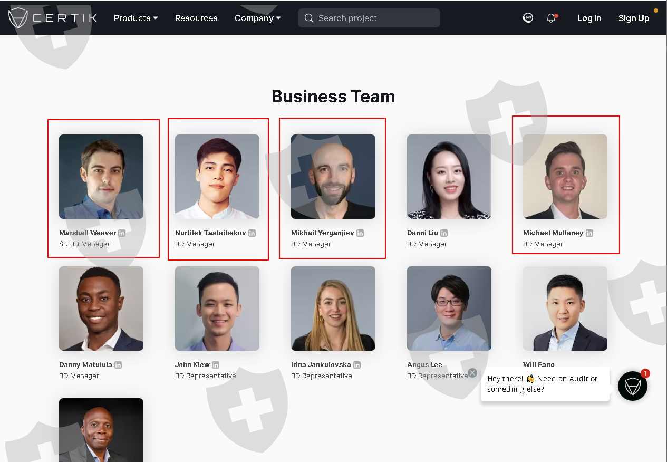Click the 'Sr. BD Manager' title
Screen dimensions: 667x462
85,244
